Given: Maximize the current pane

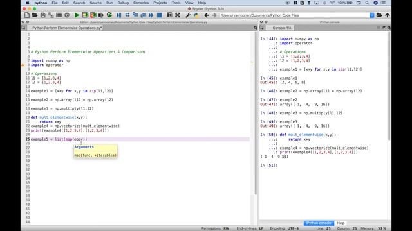Looking at the screenshot, I should 169,15.
